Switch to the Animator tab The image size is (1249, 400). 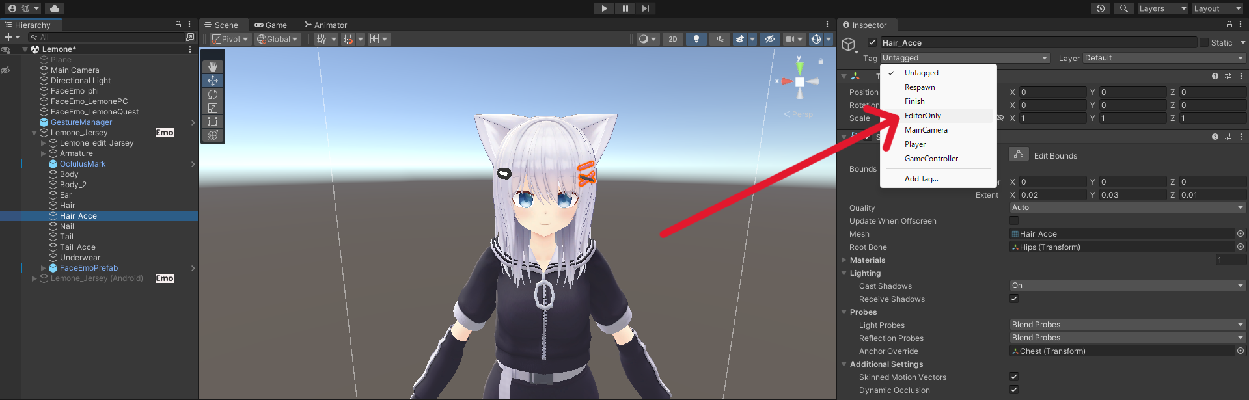pos(325,25)
